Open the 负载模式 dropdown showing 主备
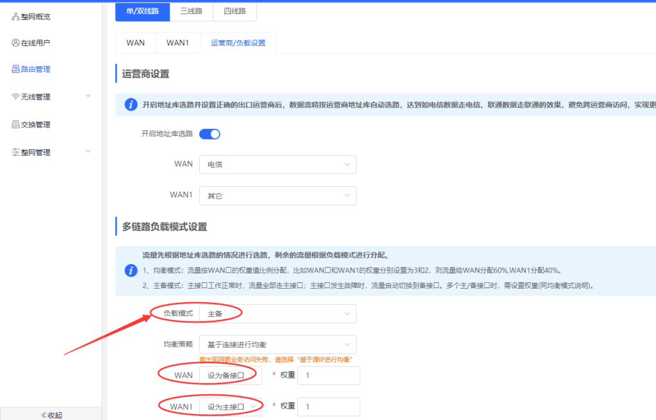This screenshot has height=420, width=656. coord(277,313)
